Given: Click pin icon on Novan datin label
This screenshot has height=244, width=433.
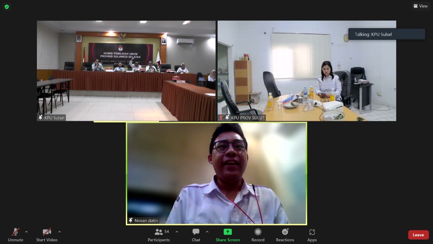Looking at the screenshot, I should [131, 220].
